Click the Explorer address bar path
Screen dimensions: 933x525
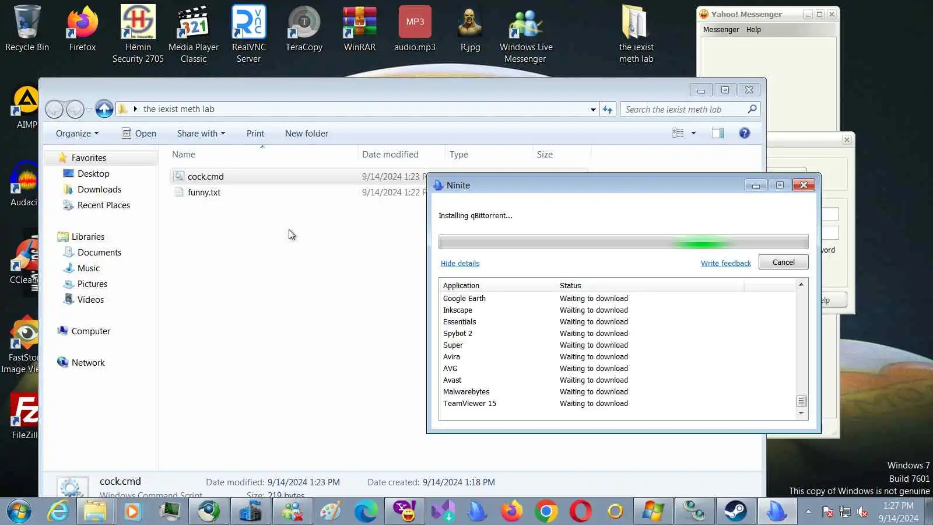click(357, 109)
